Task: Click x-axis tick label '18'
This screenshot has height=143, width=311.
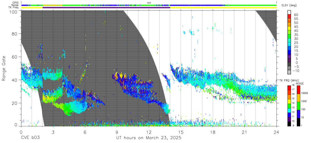Action: click(213, 132)
